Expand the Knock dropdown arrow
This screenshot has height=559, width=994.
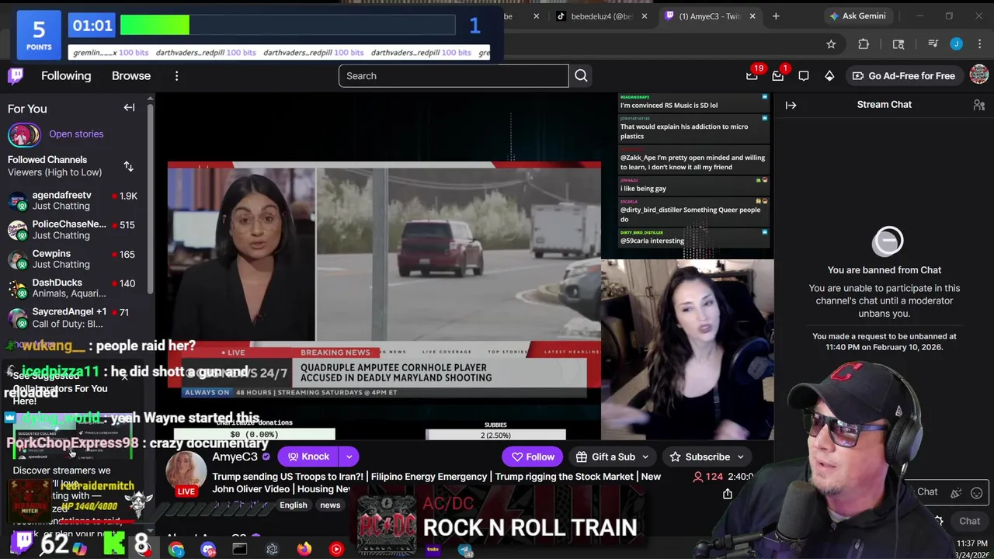point(349,457)
